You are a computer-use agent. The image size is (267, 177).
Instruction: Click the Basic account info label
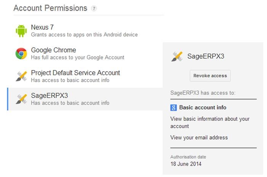(x=203, y=108)
